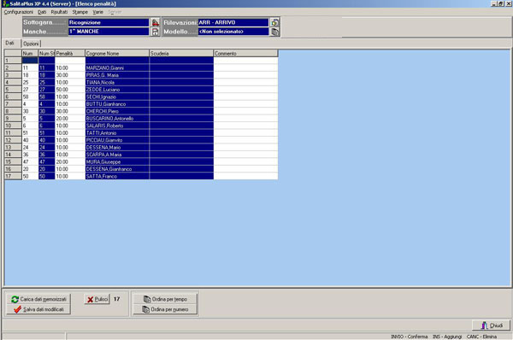Click the Num cell 58 in SECHI row

(x=30, y=97)
